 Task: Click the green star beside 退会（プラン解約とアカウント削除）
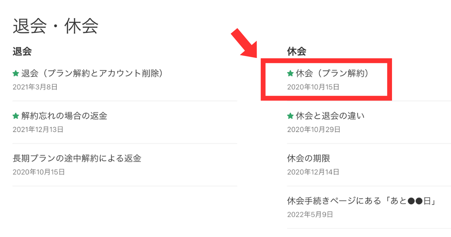click(x=16, y=73)
